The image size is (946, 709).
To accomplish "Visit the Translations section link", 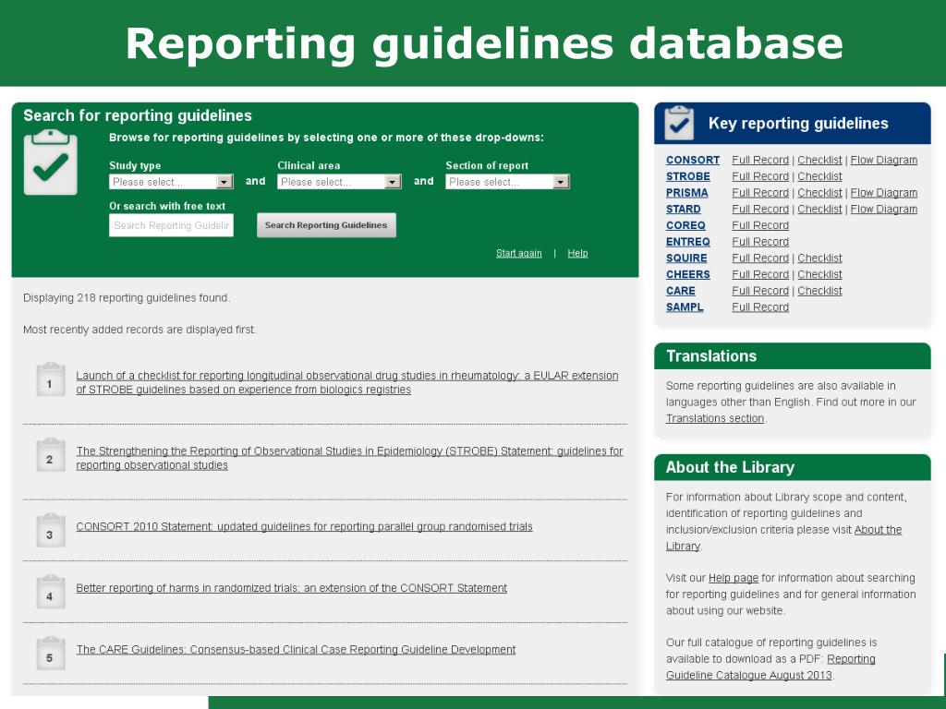I will point(715,418).
